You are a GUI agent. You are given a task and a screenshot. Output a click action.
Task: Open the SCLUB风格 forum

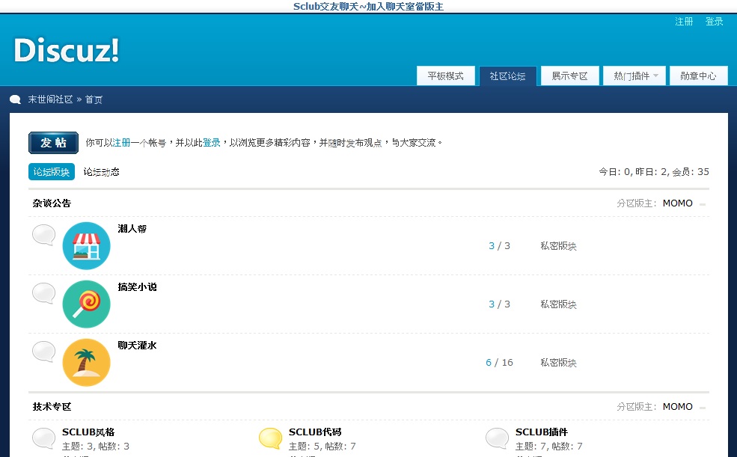[88, 432]
